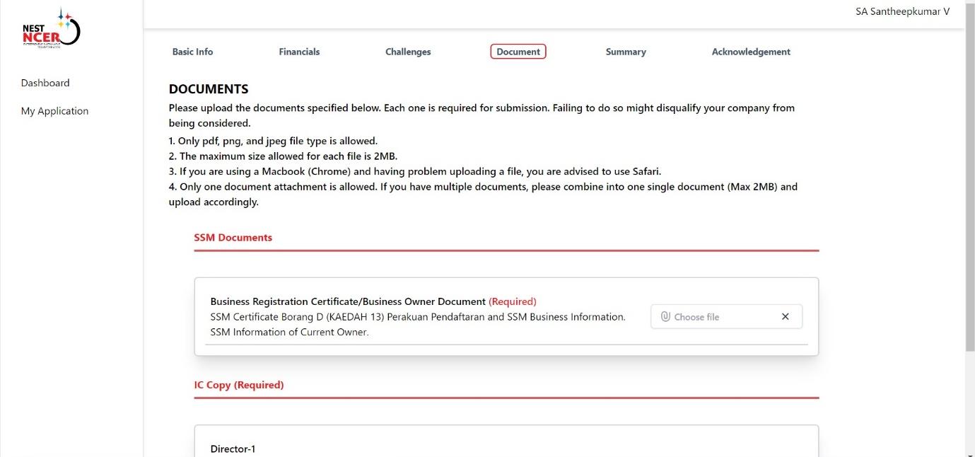
Task: Click the scrollbar down arrow
Action: 969,452
